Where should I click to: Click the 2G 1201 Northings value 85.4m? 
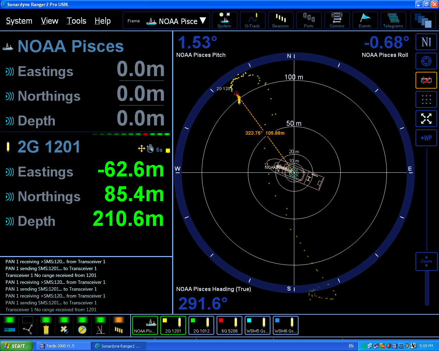(x=134, y=194)
